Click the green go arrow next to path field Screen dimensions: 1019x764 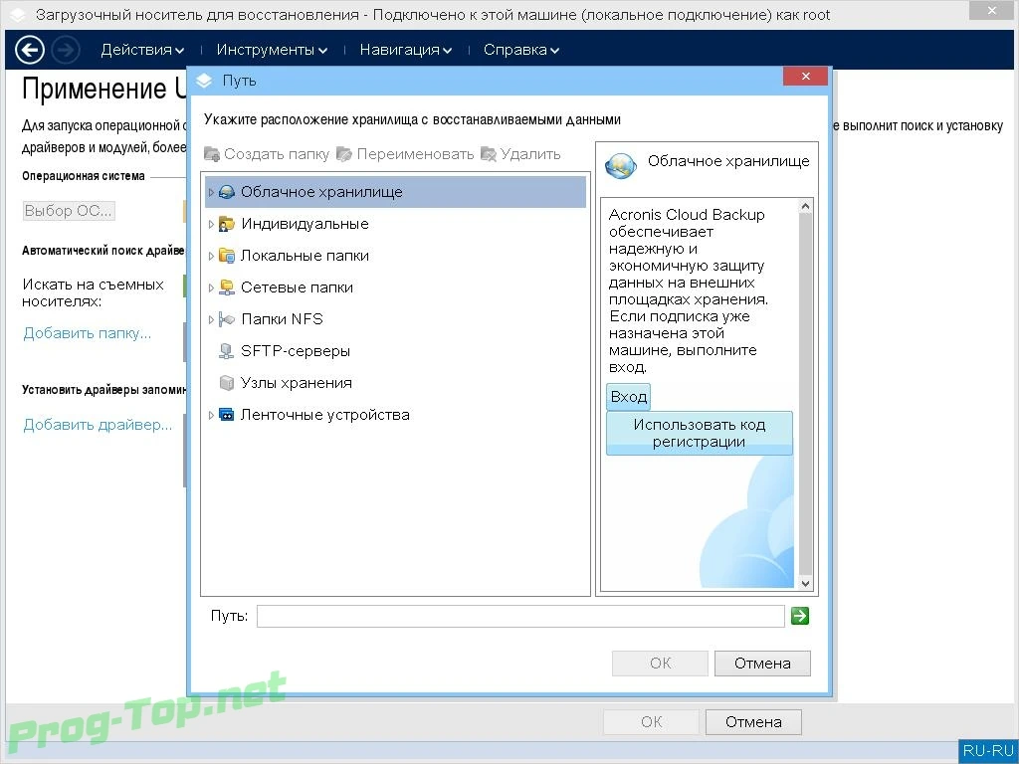click(x=800, y=615)
